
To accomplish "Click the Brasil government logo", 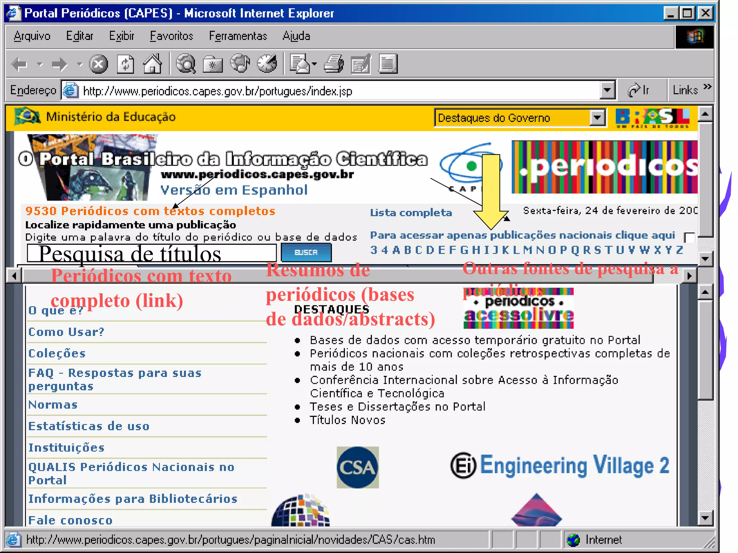I will 653,118.
